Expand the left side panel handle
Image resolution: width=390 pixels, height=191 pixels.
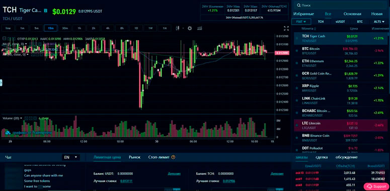[1, 83]
